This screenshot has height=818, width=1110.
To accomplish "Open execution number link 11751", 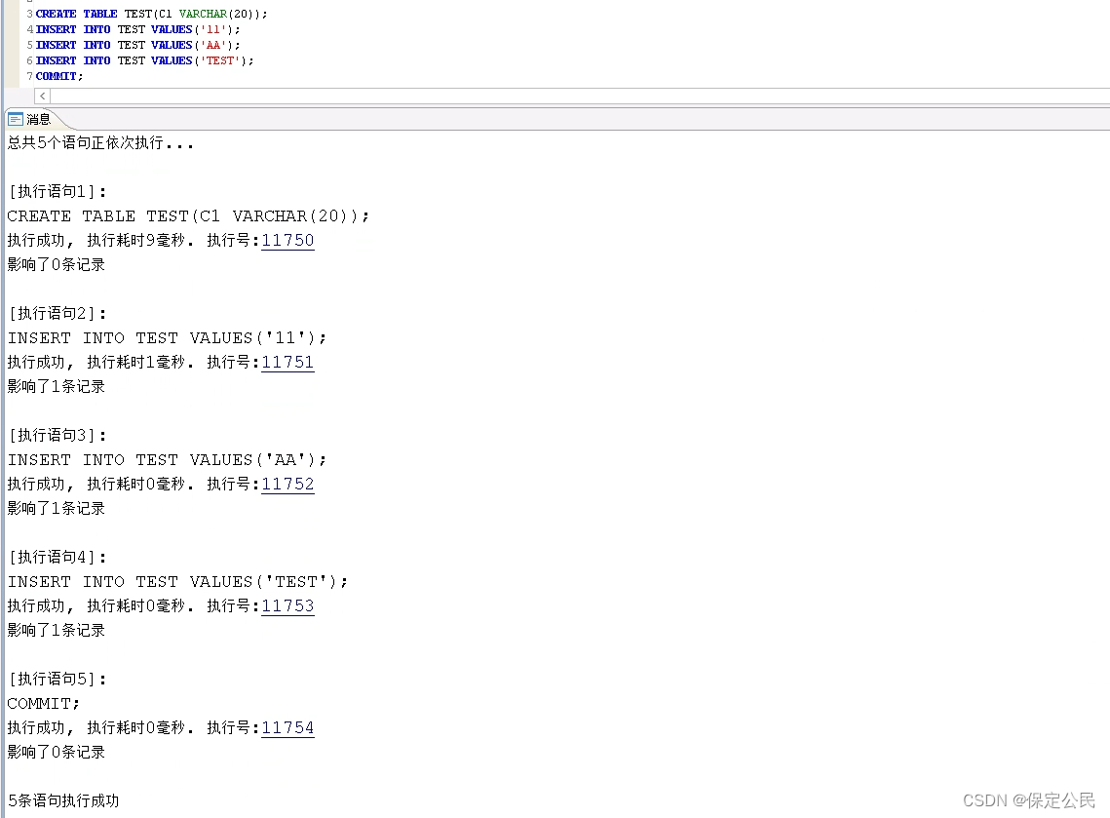I will point(287,362).
